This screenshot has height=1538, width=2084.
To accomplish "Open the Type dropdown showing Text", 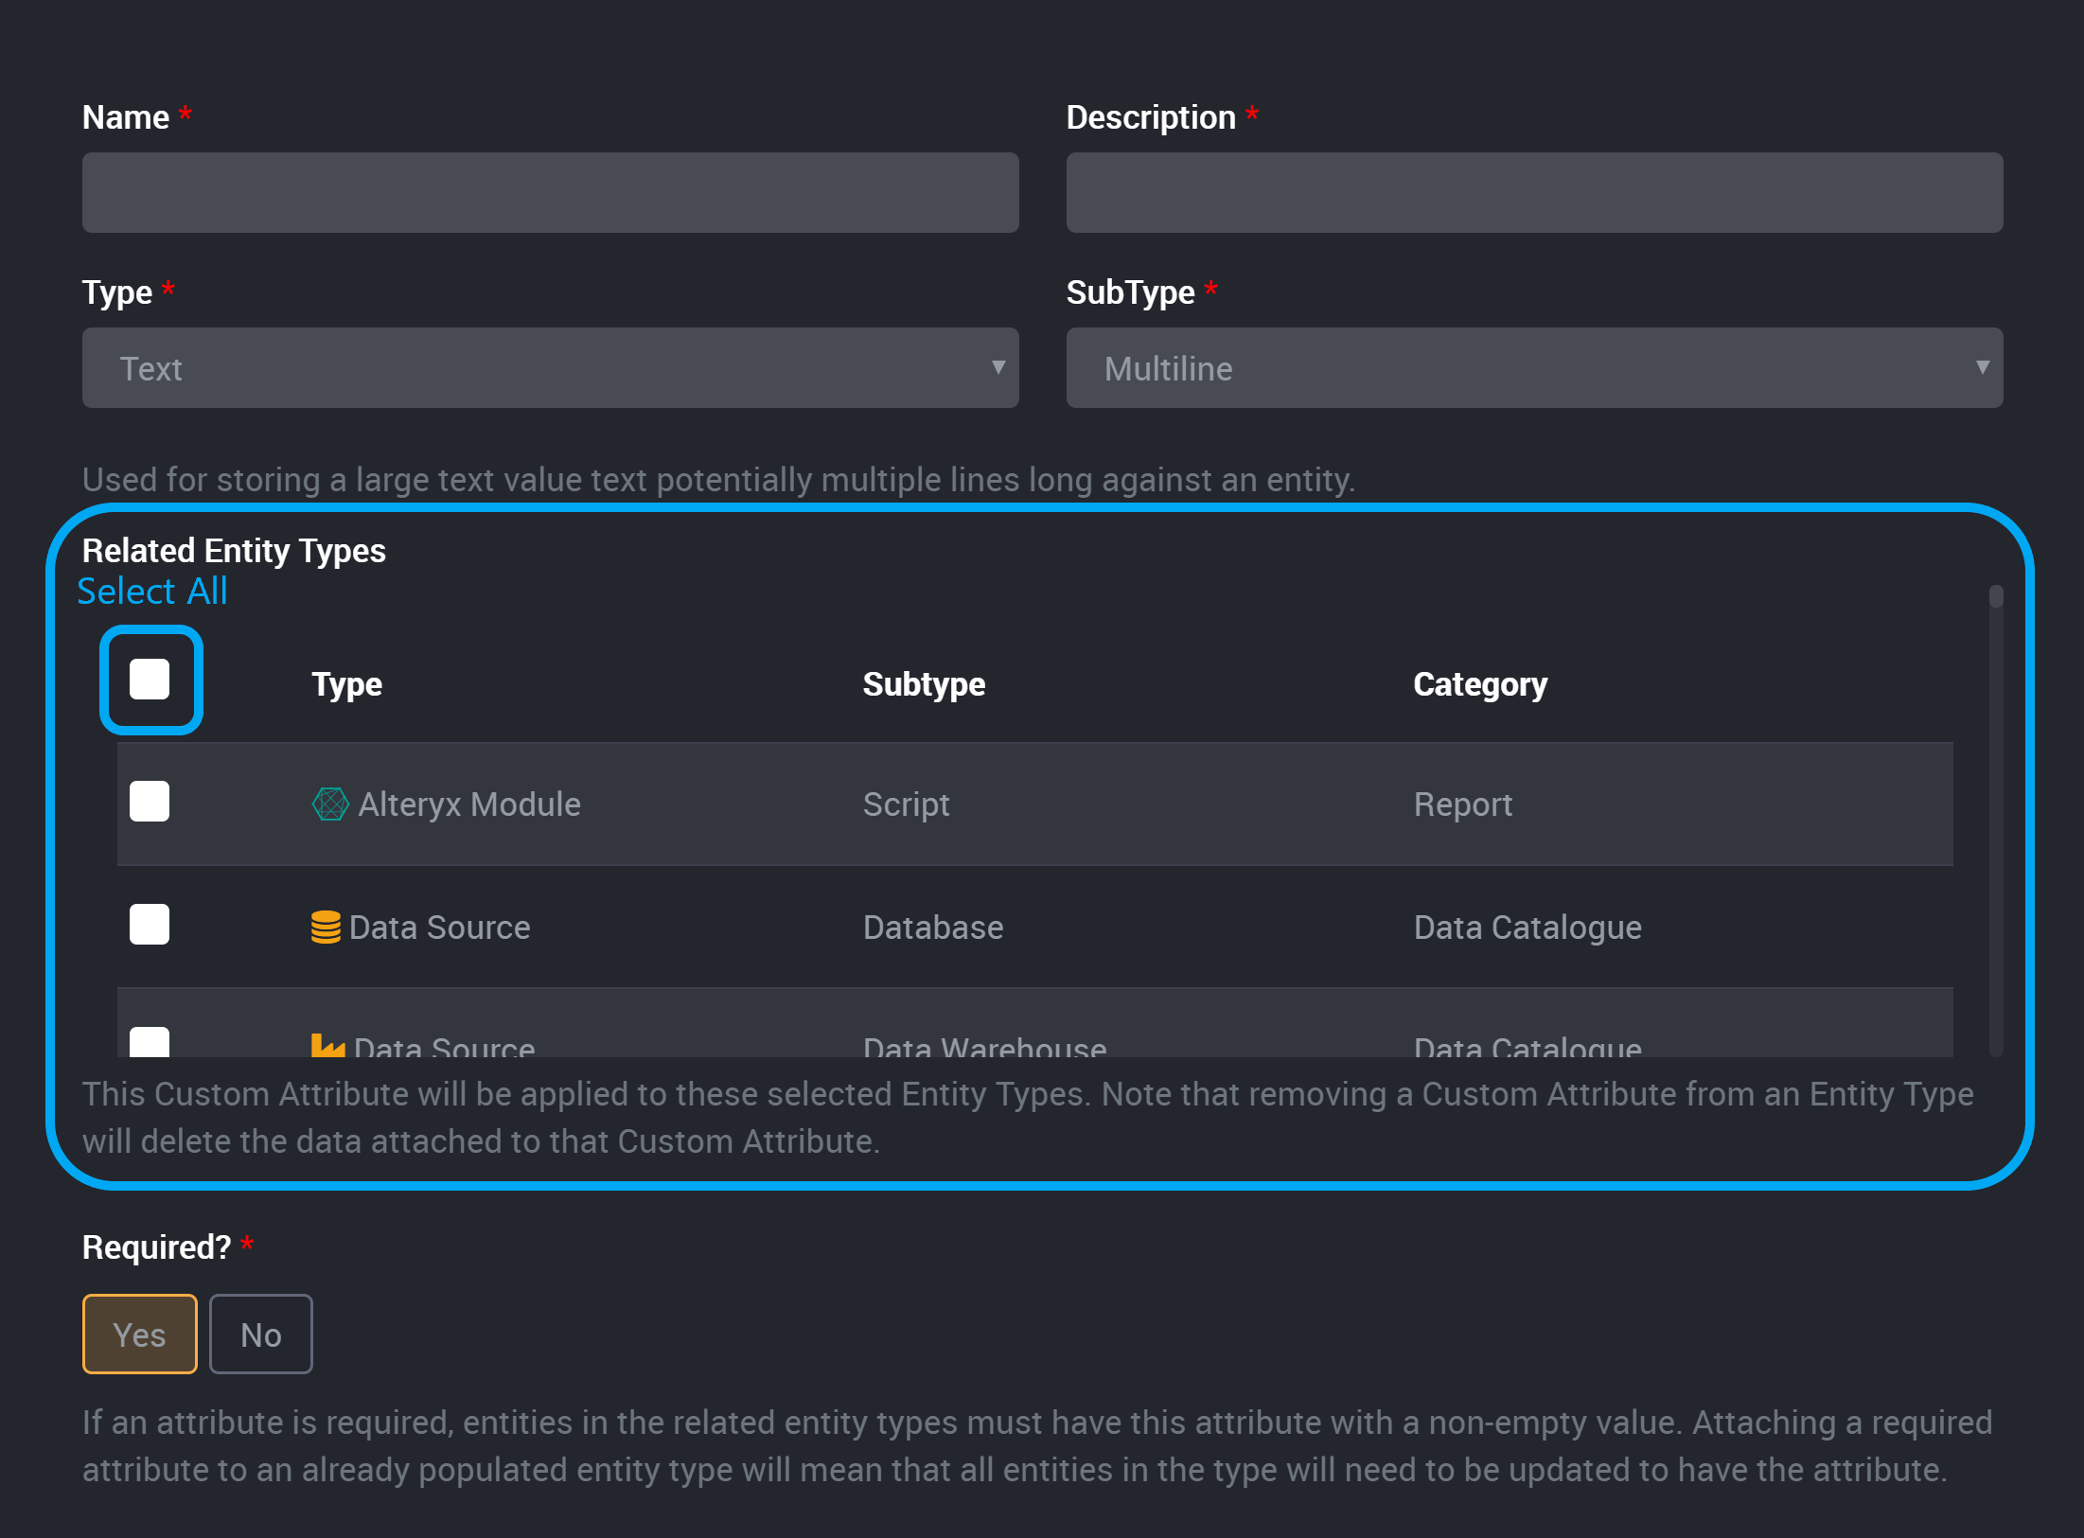I will tap(549, 368).
